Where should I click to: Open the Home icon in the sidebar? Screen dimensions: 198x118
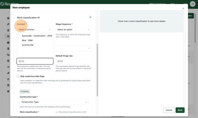[x=8, y=18]
